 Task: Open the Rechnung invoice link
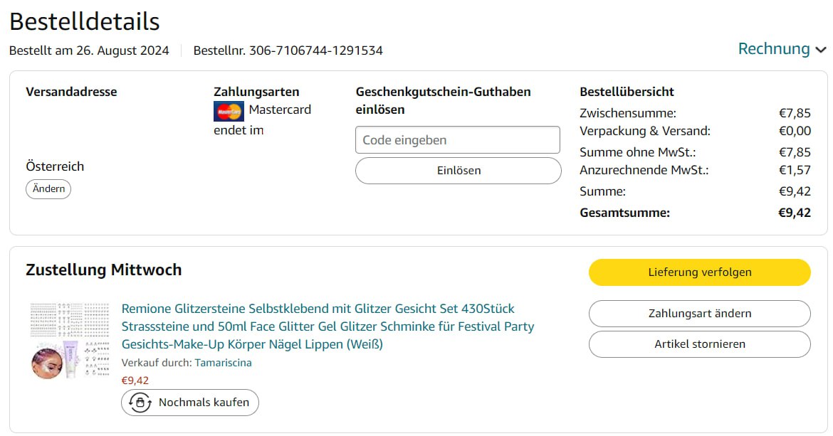774,49
